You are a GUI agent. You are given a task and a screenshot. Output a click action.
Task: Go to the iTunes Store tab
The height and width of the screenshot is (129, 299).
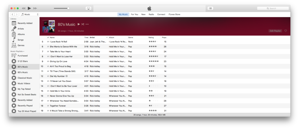(174, 14)
